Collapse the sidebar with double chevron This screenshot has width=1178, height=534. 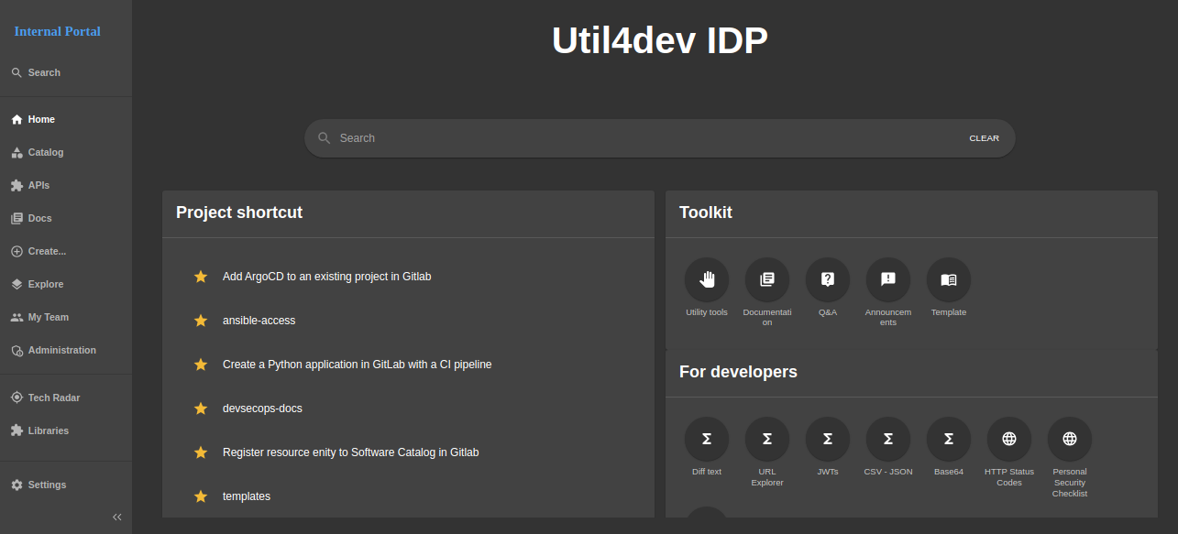[x=116, y=517]
